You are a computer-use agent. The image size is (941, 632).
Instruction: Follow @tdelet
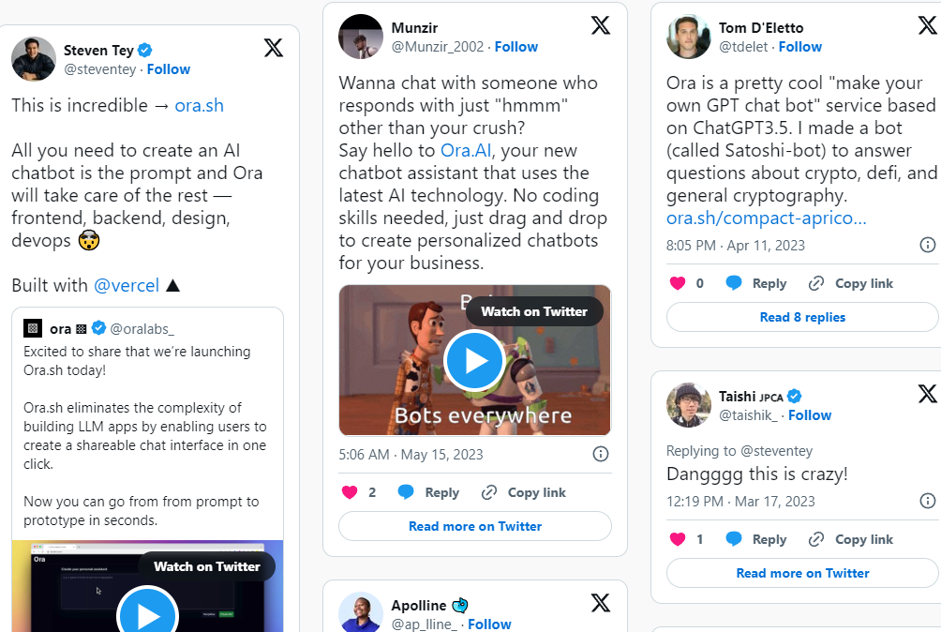point(800,47)
